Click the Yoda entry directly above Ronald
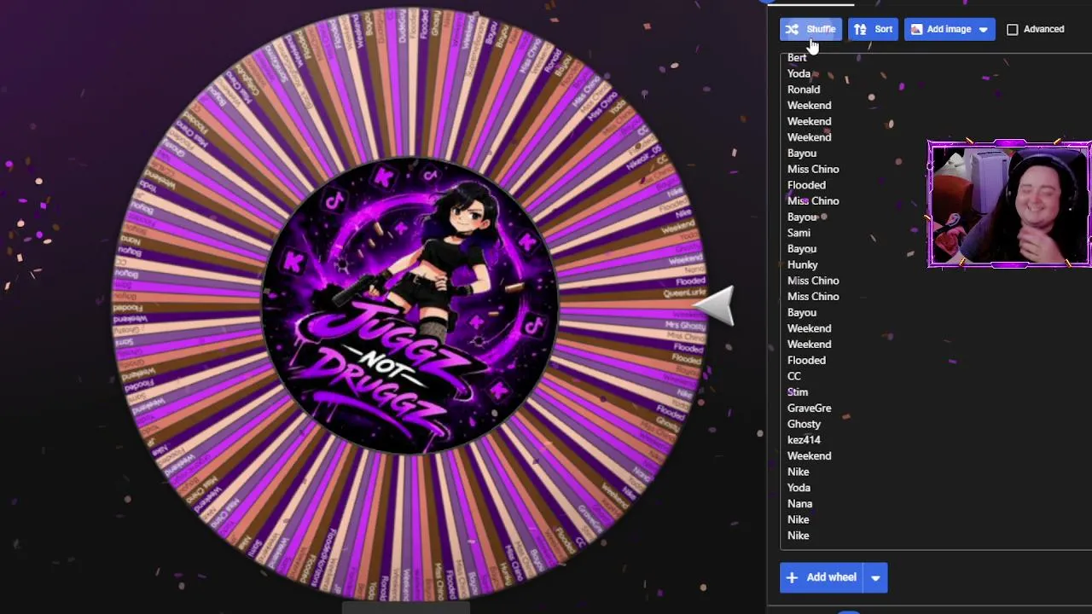1092x614 pixels. (799, 73)
